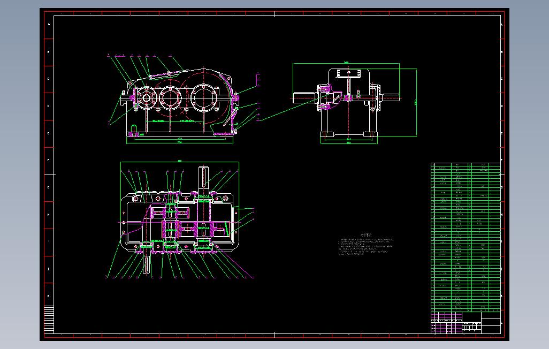Click the smallest bearing cover in the front view
Image resolution: width=549 pixels, height=349 pixels.
(x=146, y=98)
